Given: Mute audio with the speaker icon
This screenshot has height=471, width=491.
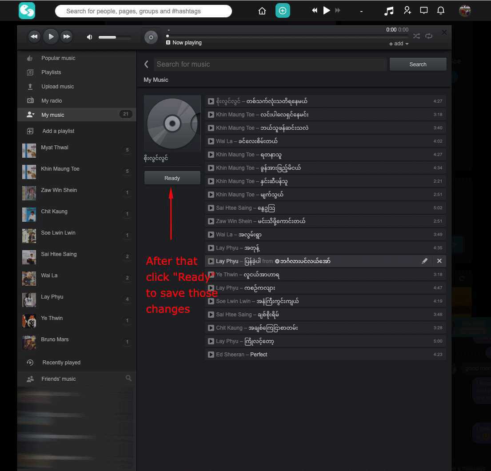Looking at the screenshot, I should click(90, 37).
